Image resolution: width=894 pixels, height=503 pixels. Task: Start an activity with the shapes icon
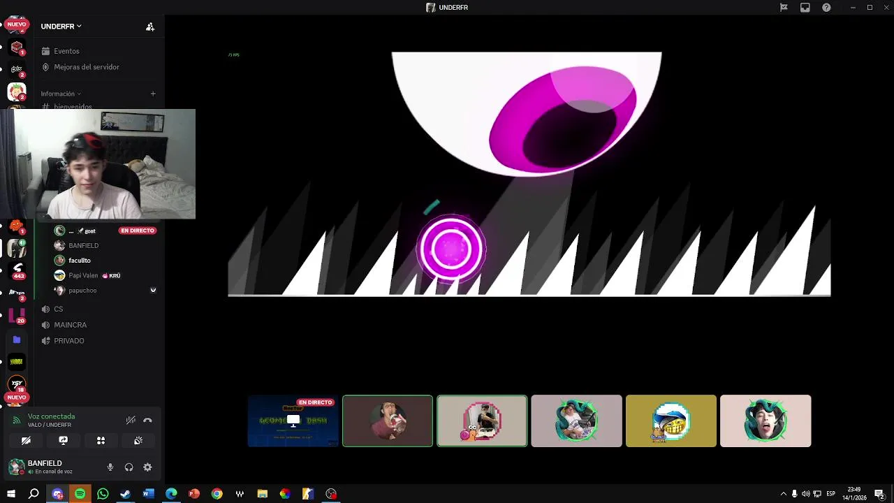tap(101, 441)
